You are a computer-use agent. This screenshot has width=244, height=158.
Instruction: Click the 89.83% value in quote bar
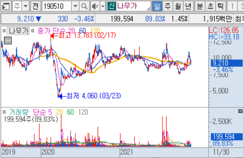click(x=155, y=19)
